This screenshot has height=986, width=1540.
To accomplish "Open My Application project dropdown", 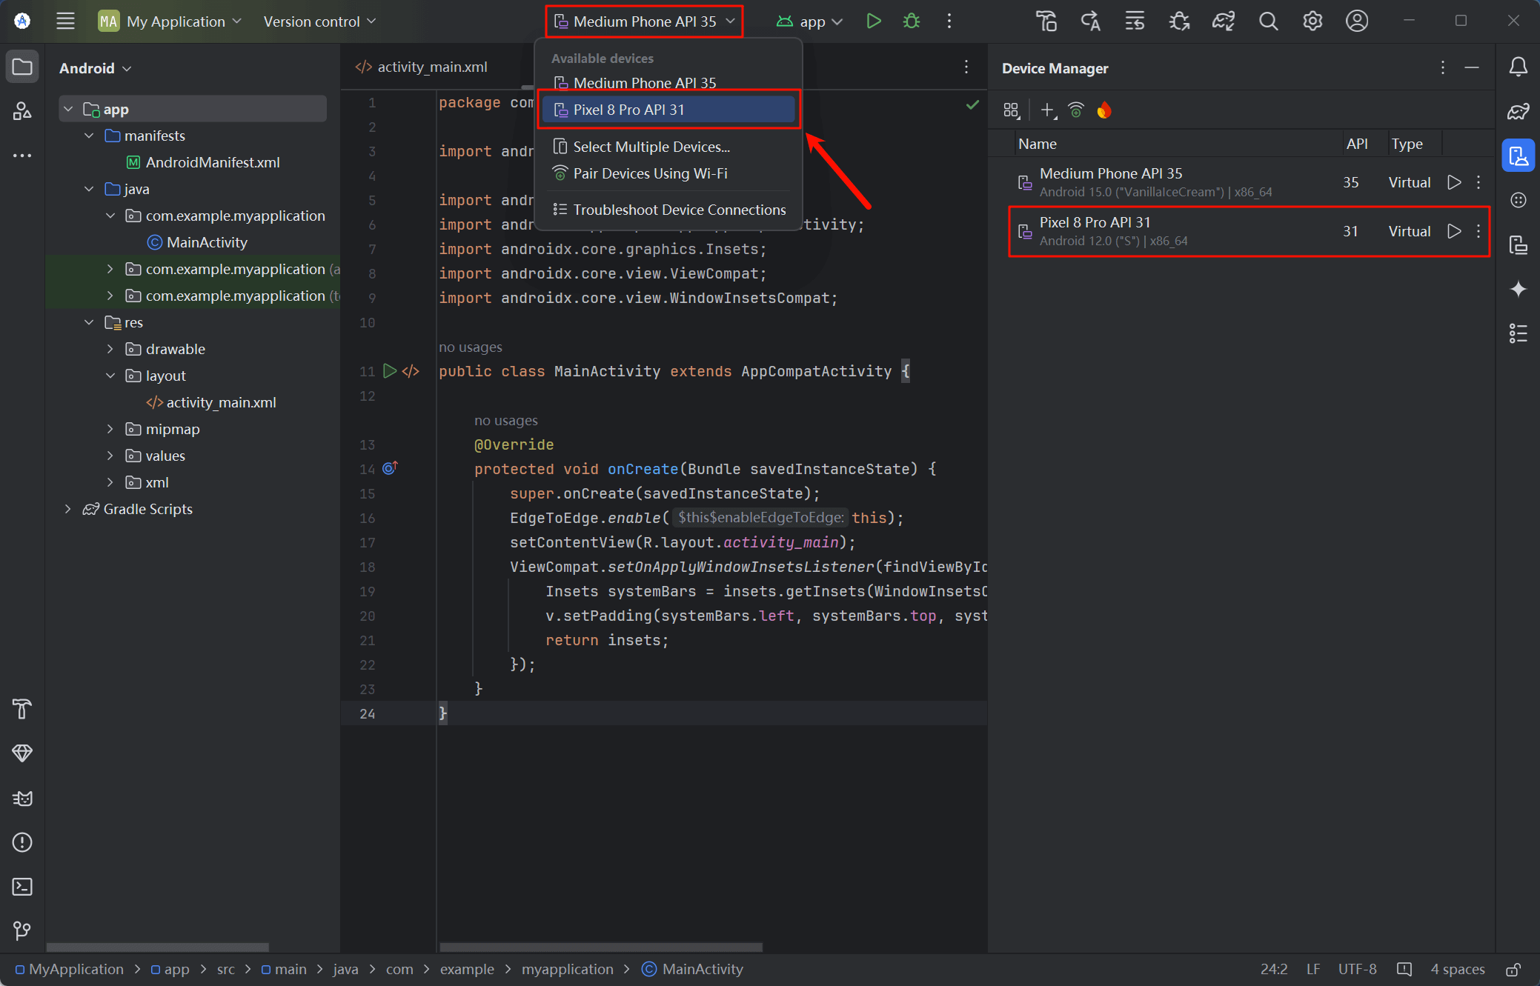I will [x=170, y=21].
